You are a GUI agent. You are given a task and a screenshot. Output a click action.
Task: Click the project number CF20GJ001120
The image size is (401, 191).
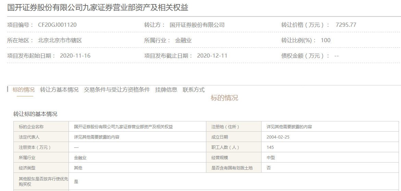(x=57, y=25)
